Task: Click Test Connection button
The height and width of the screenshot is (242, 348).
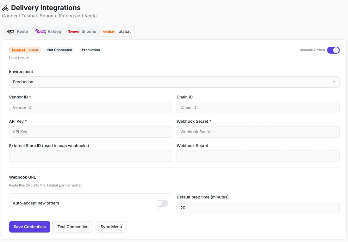Action: click(x=73, y=227)
